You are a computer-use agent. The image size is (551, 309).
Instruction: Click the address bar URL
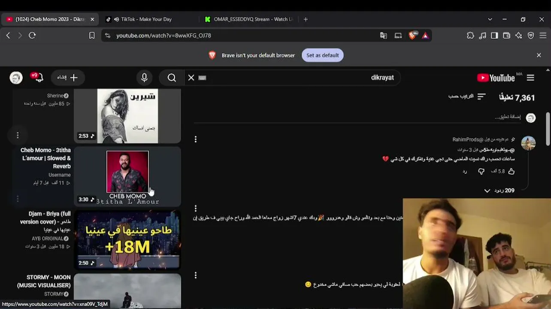163,36
